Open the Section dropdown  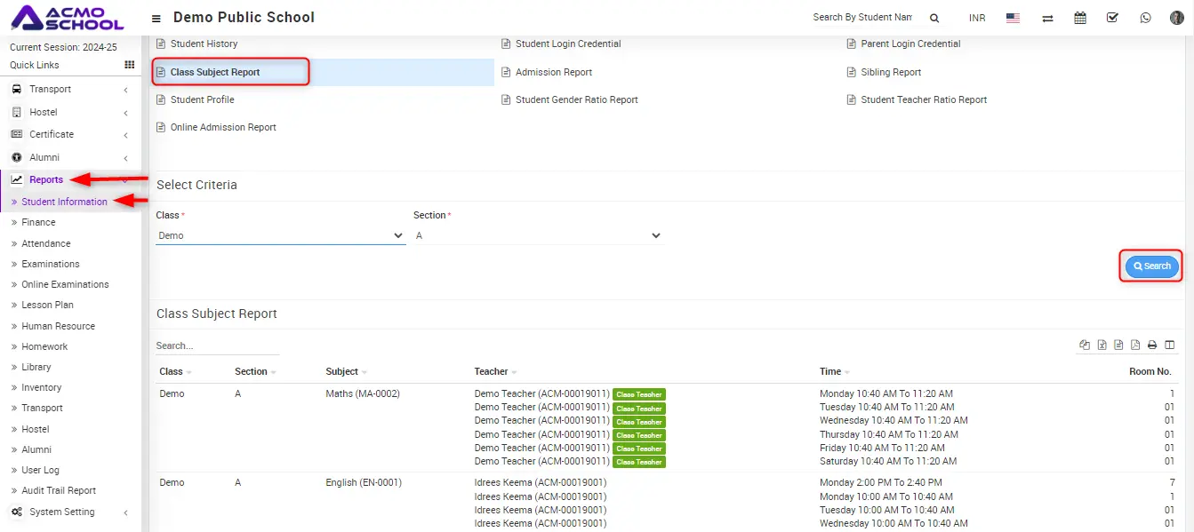tap(538, 235)
